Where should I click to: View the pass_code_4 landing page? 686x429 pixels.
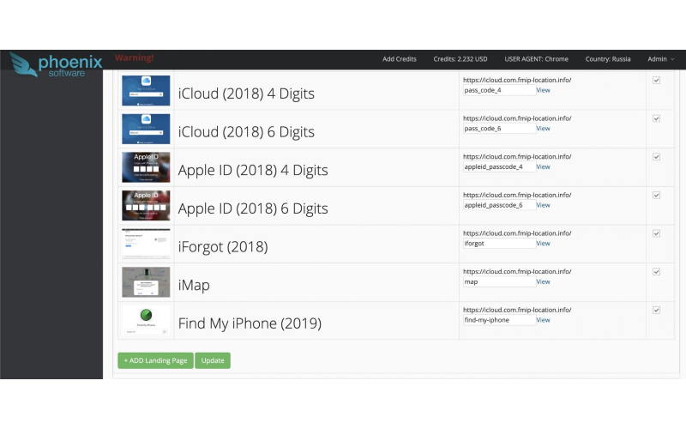click(x=543, y=90)
